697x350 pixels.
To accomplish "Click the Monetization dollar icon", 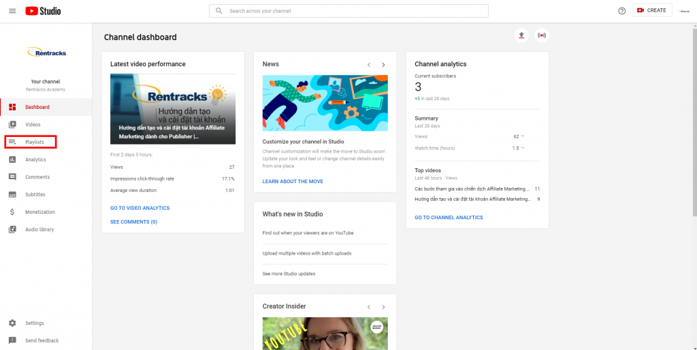I will (12, 212).
